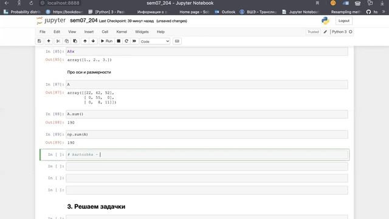Click the active cell with # kartoshka comment
The width and height of the screenshot is (389, 219).
207,155
